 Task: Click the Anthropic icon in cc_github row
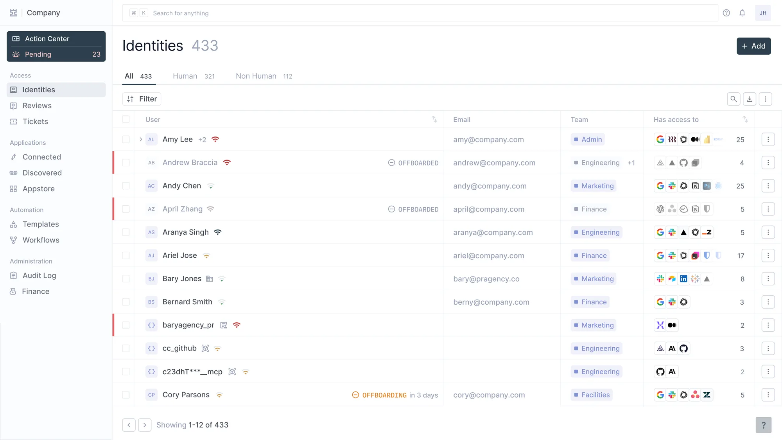(672, 348)
